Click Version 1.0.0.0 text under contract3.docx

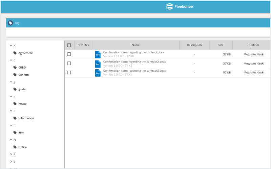tap(118, 75)
